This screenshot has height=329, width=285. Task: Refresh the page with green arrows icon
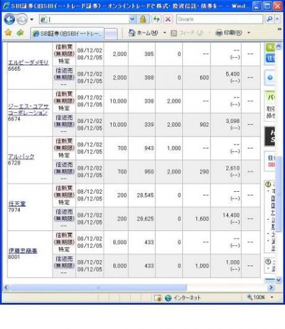156,19
